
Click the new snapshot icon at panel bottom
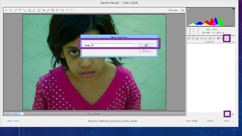tap(227, 114)
